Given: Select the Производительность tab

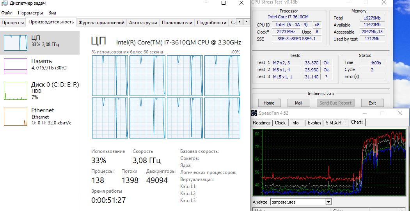Looking at the screenshot, I should [51, 22].
